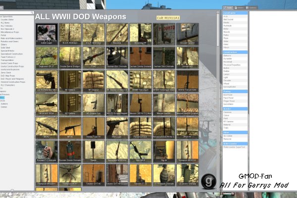Open the HL2 Characters category
Viewport: 297px width, 198px height.
(x=7, y=85)
